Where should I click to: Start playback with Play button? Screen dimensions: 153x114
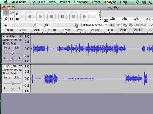40,17
